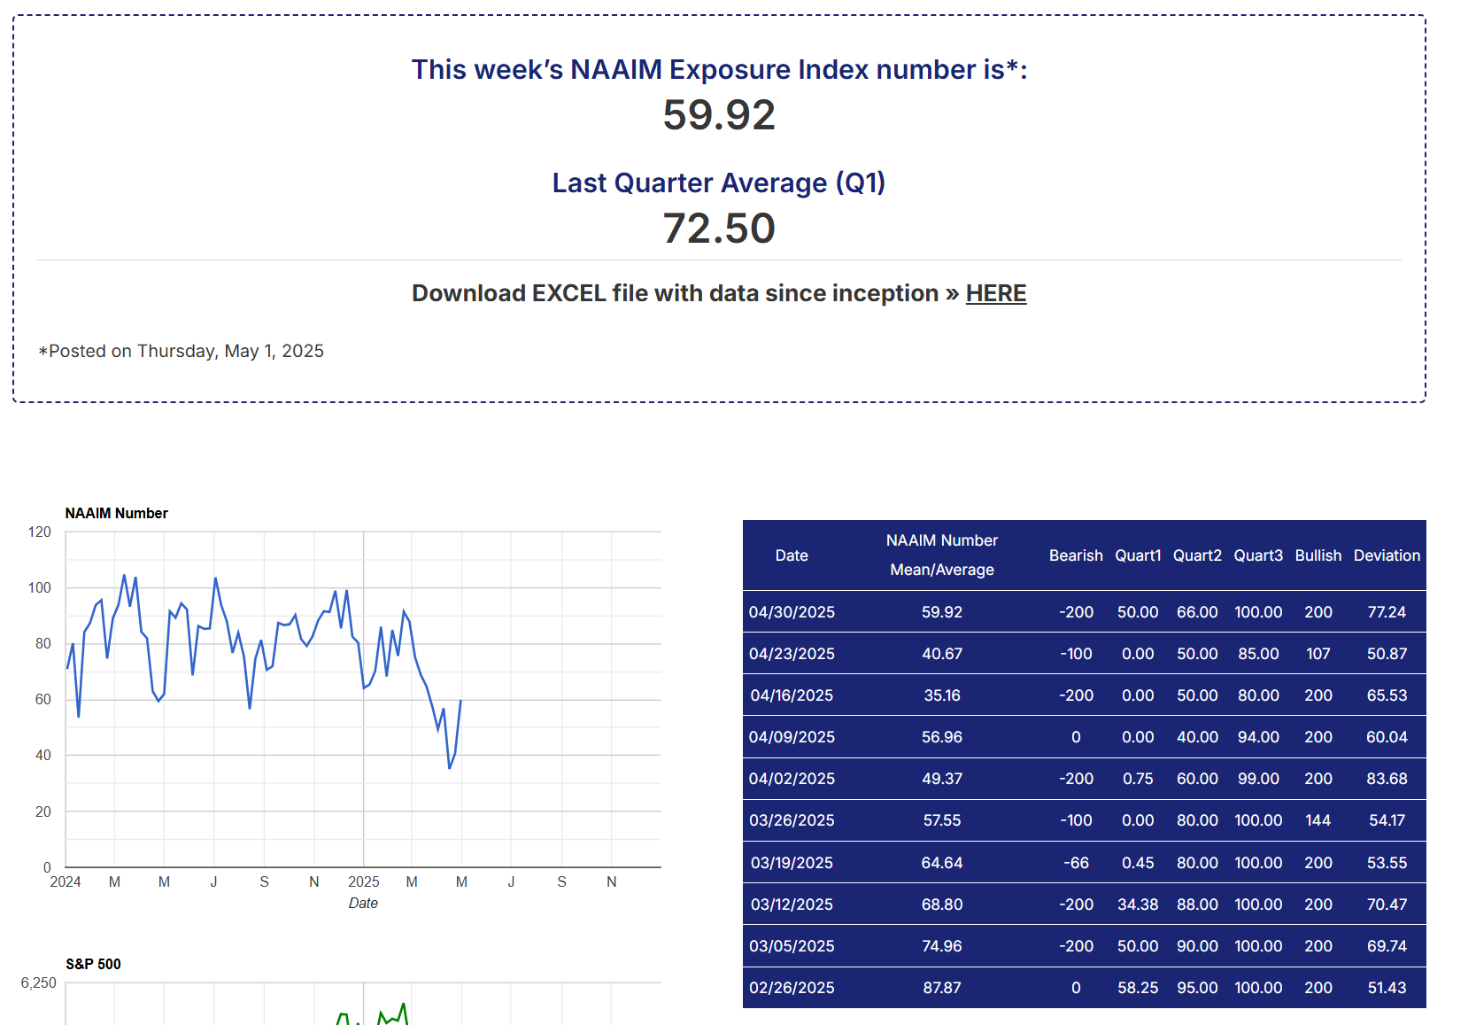Click the Quart1 value 58.25
The height and width of the screenshot is (1025, 1476).
coord(1138,988)
